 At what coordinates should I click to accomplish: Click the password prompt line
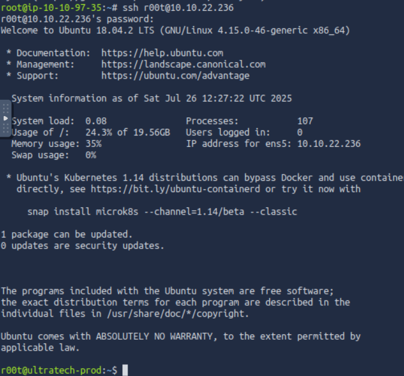[x=77, y=19]
